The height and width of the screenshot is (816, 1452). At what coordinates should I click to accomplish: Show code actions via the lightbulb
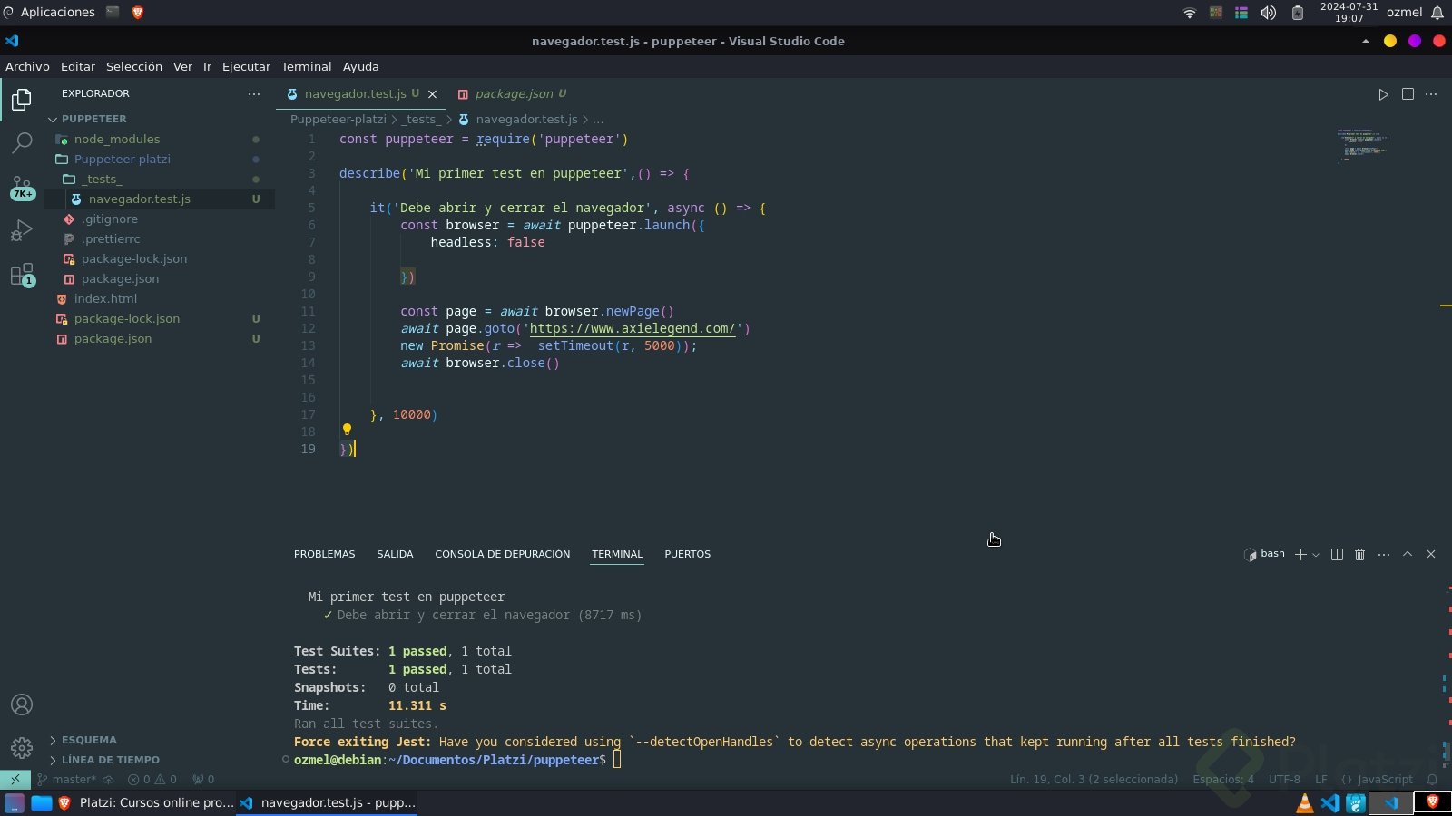(347, 430)
